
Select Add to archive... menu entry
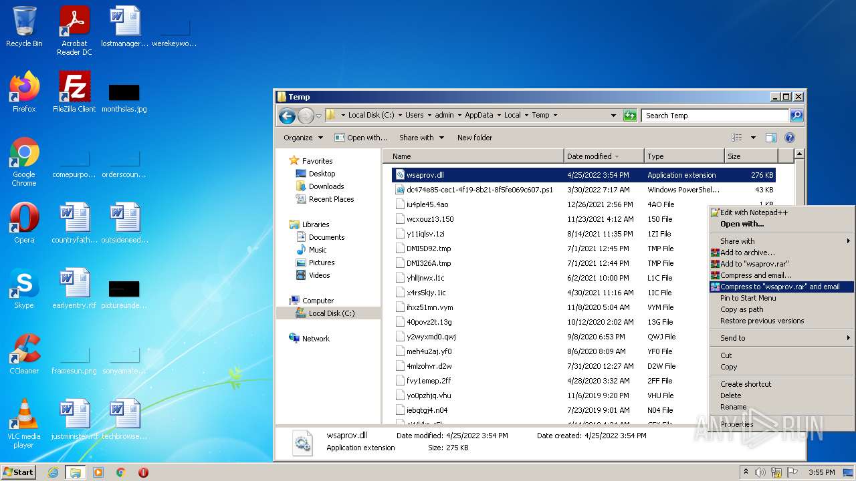[782, 253]
